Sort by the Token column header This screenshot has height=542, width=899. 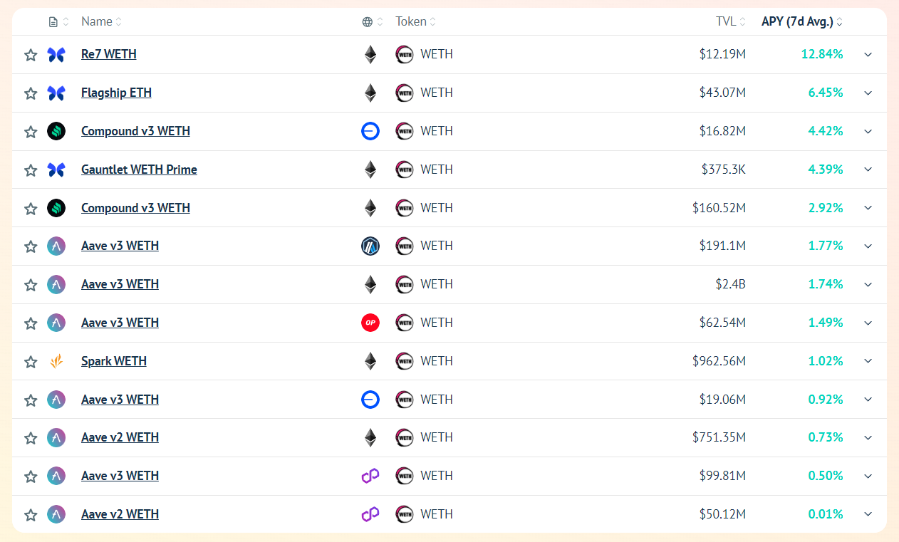click(416, 21)
